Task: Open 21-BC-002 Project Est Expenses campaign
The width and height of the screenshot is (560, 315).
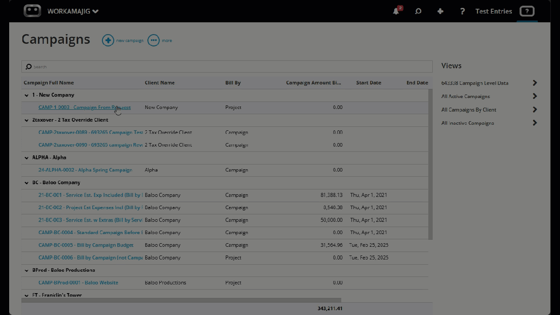Action: click(91, 207)
